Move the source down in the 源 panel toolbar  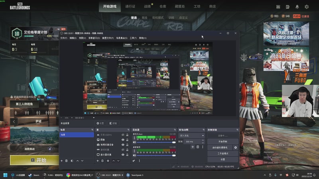118,161
